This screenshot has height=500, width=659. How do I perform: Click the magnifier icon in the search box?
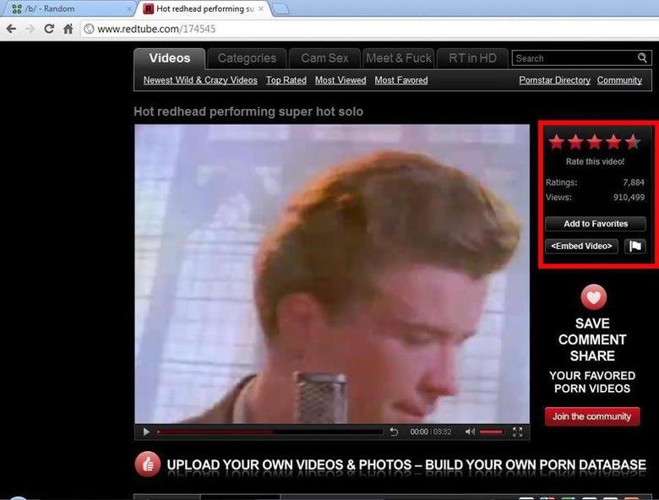tap(642, 58)
